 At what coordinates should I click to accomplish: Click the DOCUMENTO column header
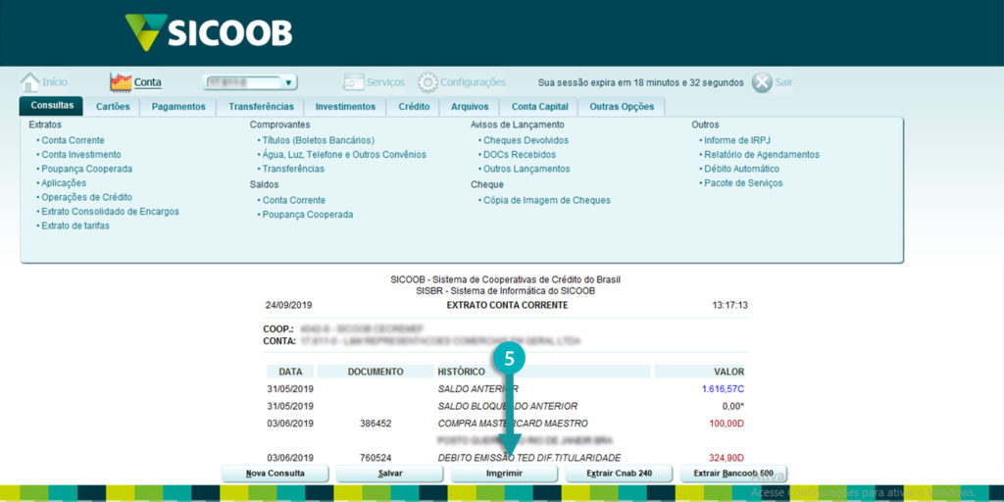376,372
